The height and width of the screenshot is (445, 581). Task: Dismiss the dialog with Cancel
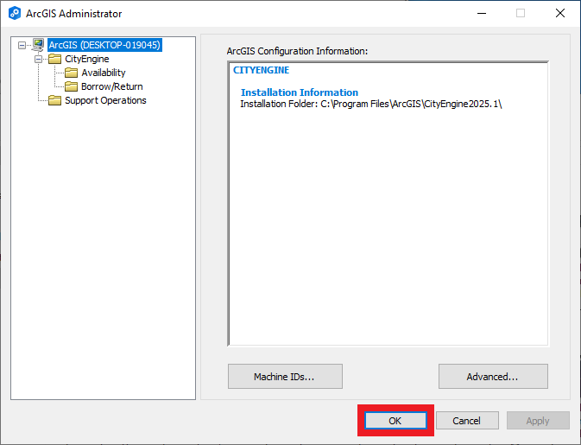(x=466, y=421)
